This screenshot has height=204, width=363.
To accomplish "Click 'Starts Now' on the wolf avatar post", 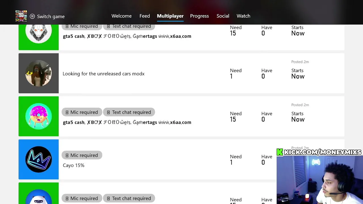I will [298, 31].
